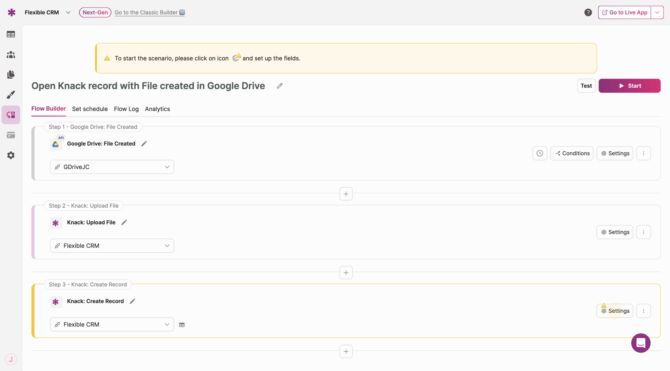Viewport: 670px width, 371px height.
Task: Open the Tables icon in left sidebar
Action: click(11, 34)
